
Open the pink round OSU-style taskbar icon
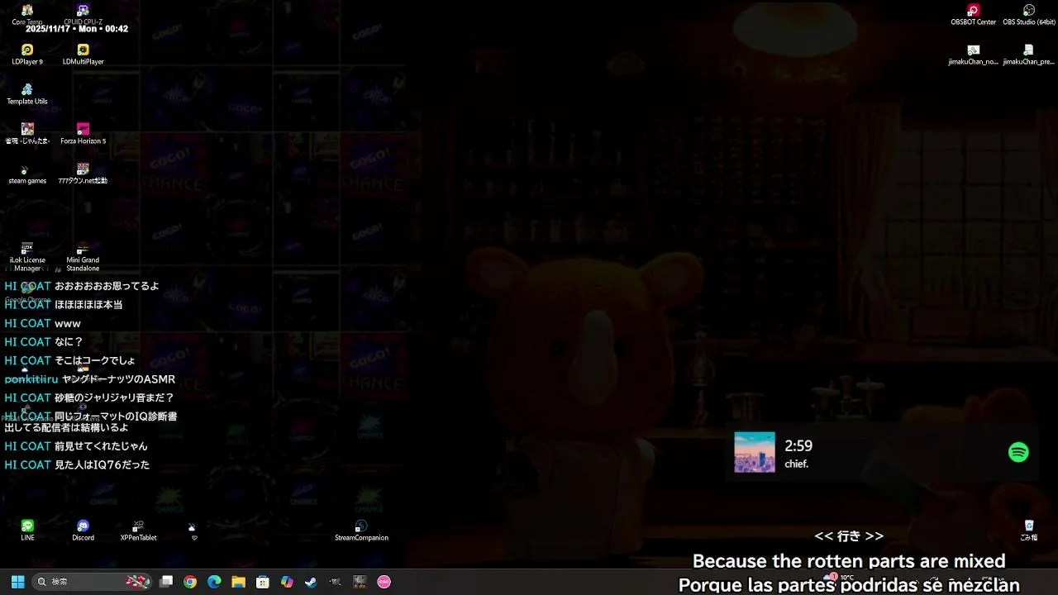[x=384, y=582]
